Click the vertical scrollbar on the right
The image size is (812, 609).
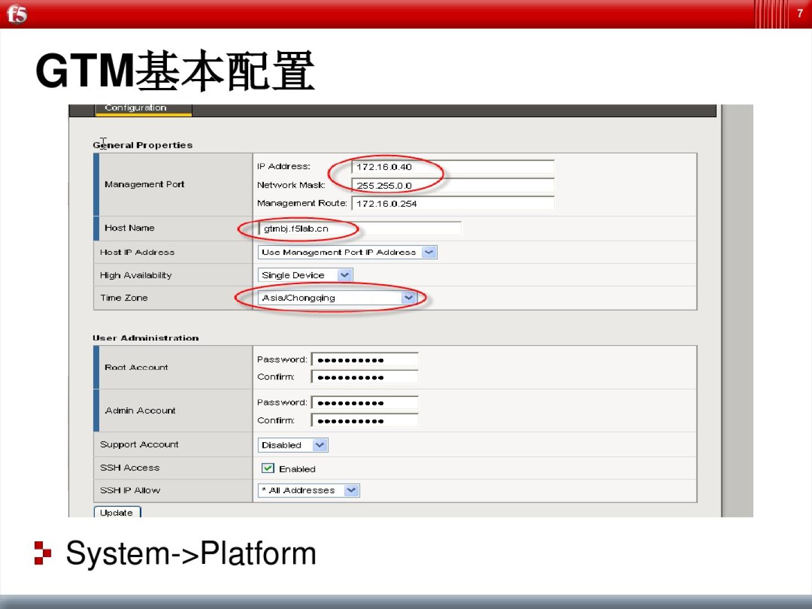point(737,310)
